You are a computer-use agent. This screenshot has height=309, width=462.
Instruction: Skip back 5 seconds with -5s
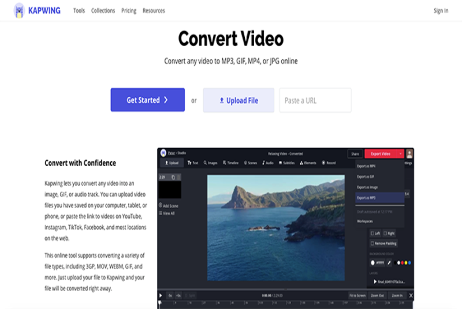[170, 296]
